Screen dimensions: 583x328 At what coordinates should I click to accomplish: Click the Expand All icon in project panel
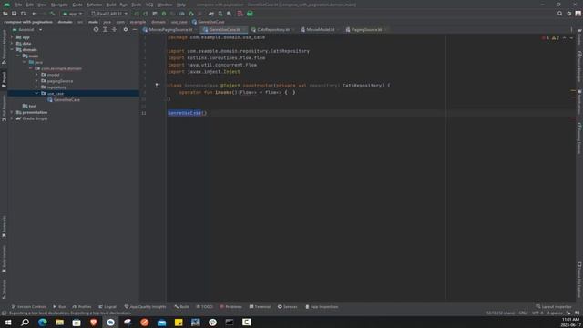106,29
